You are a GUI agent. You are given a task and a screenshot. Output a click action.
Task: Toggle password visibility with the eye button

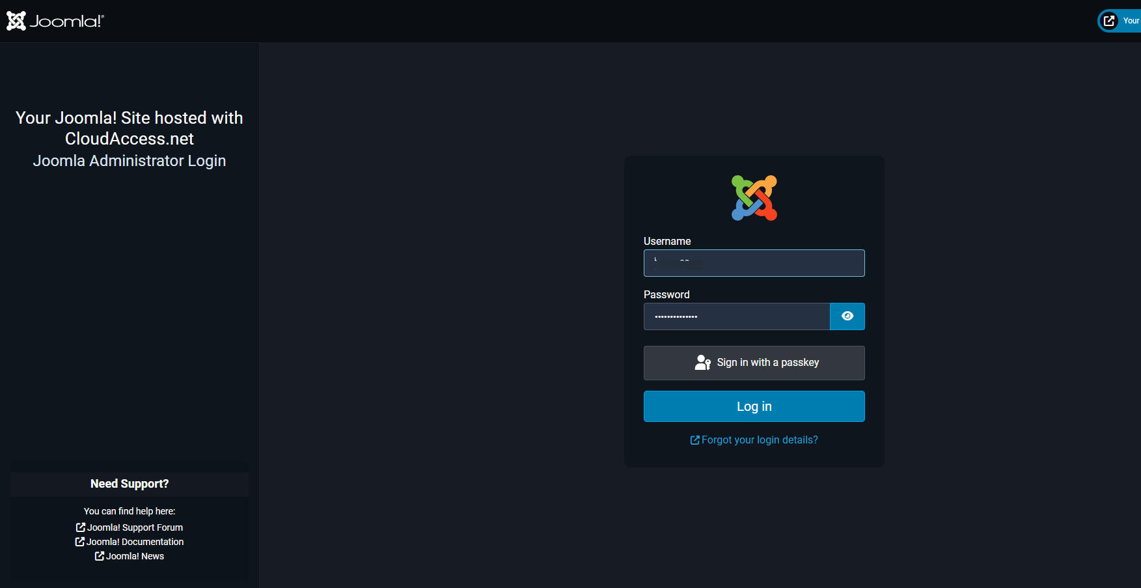point(847,316)
